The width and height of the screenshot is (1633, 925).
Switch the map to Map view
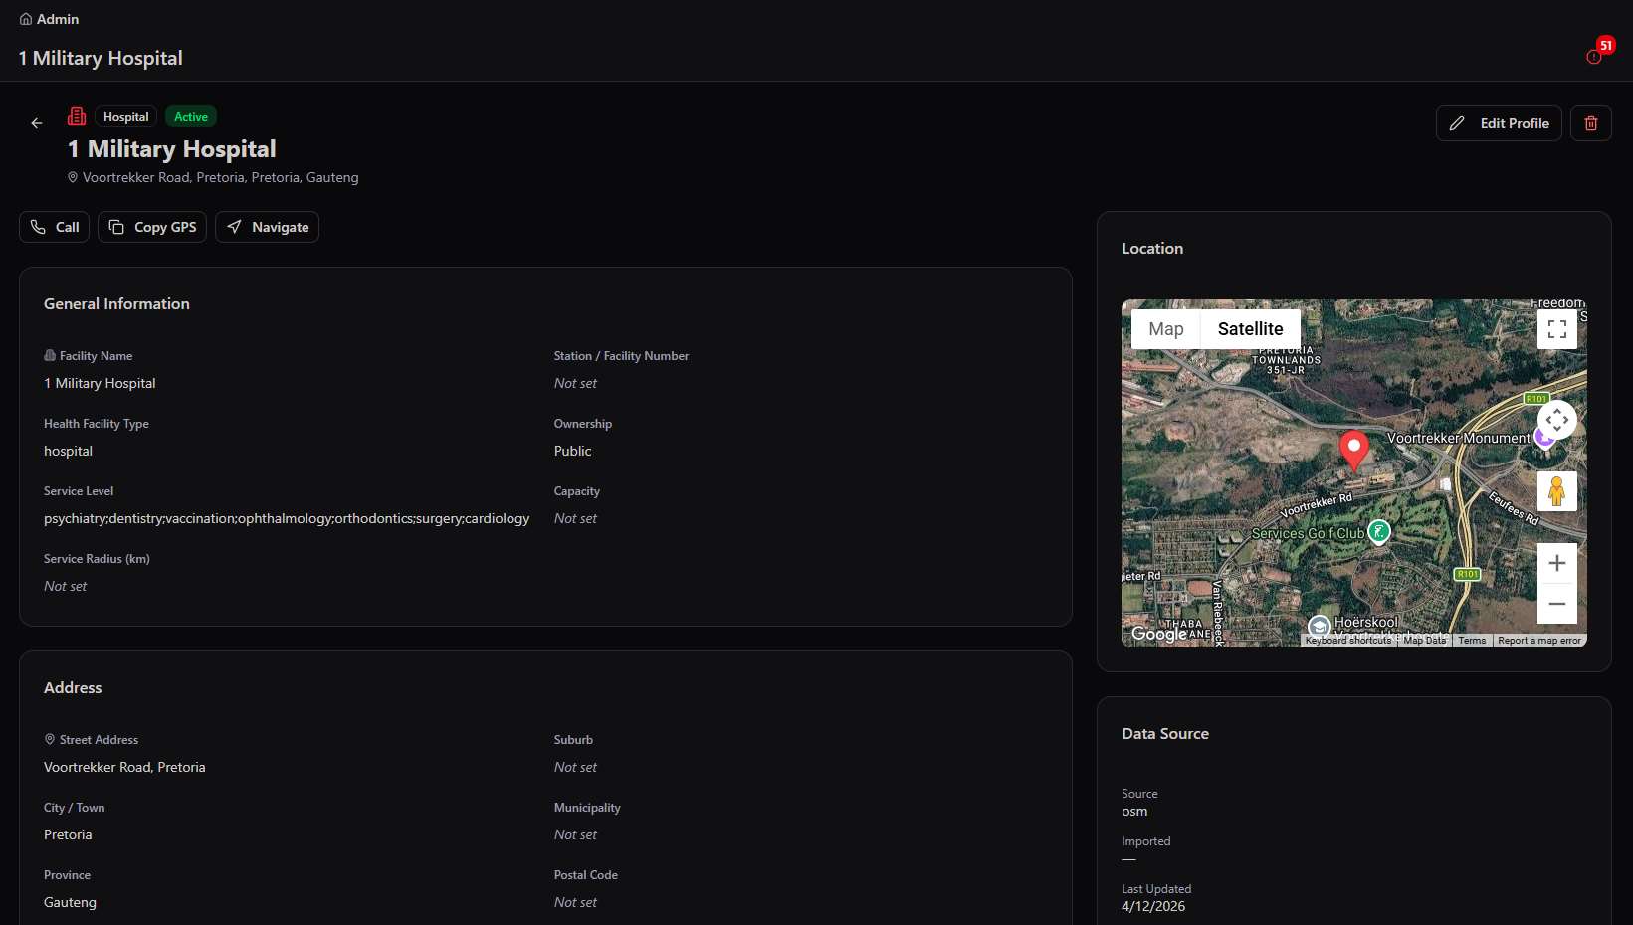point(1166,329)
